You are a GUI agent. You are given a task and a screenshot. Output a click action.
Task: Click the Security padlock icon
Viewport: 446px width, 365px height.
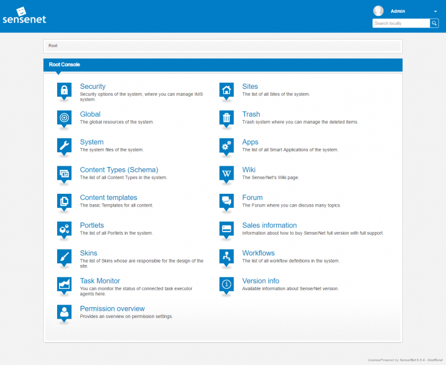tap(64, 91)
